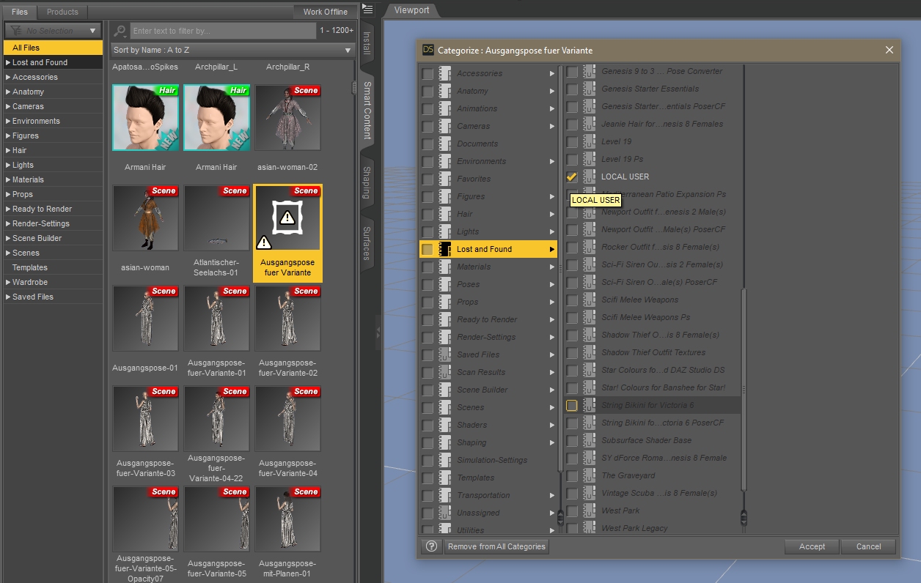Check the String Bikini for Victoria 6 checkbox

click(572, 405)
